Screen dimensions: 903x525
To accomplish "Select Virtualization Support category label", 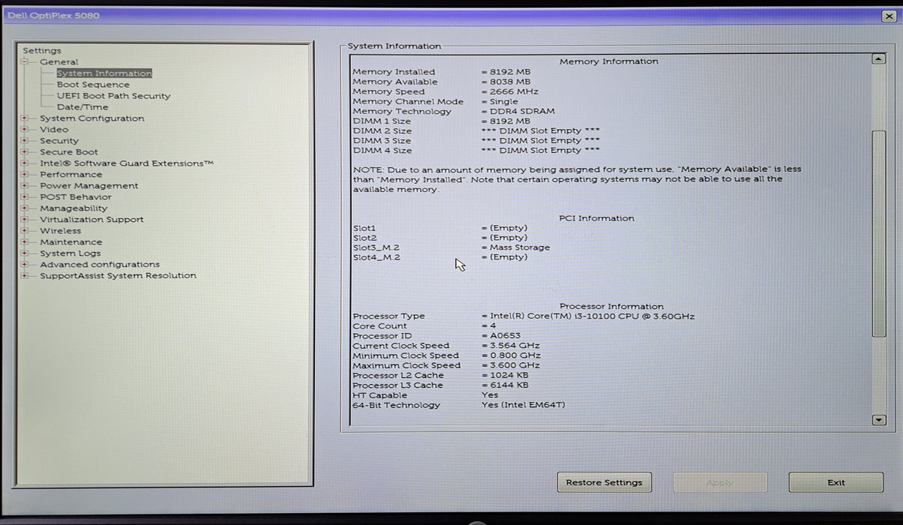I will point(91,220).
